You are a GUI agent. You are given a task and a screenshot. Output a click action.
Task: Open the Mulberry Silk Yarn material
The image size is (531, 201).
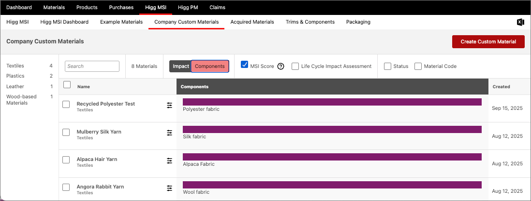pyautogui.click(x=99, y=132)
